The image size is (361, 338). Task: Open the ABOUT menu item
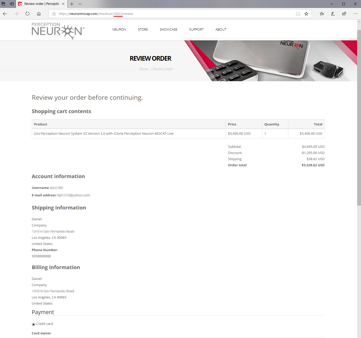tap(221, 30)
